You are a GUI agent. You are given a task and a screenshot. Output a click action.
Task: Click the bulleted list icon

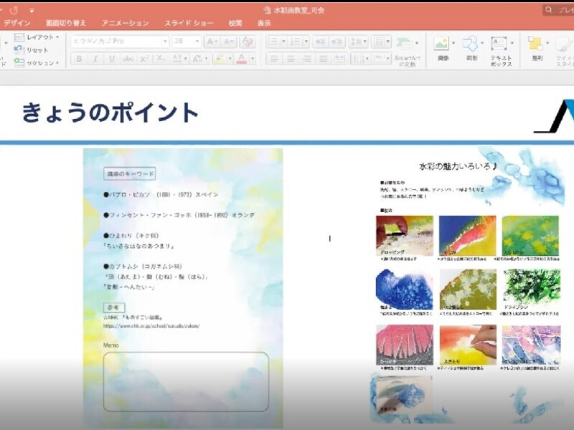(276, 42)
